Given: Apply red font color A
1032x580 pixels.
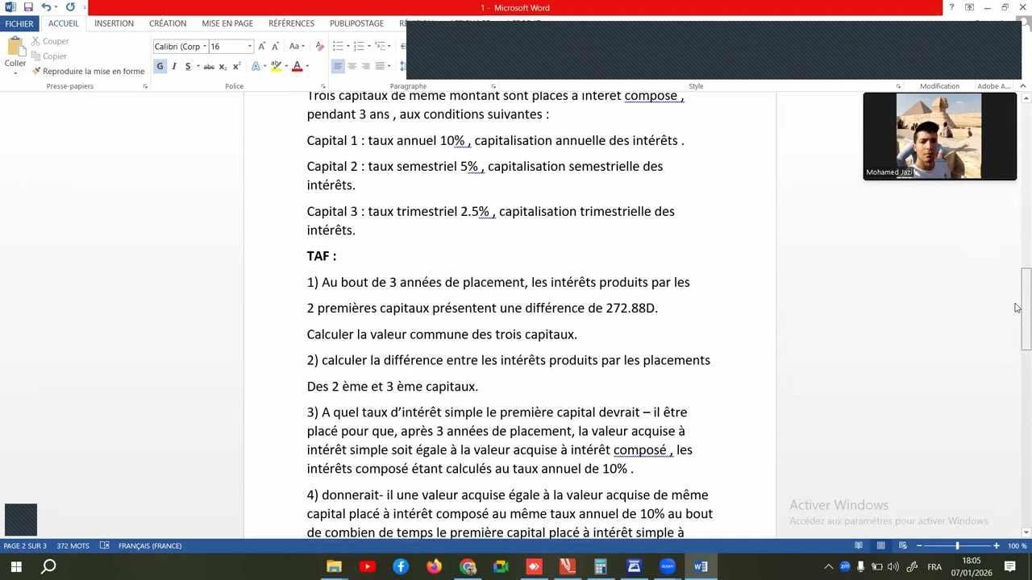Looking at the screenshot, I should tap(297, 66).
